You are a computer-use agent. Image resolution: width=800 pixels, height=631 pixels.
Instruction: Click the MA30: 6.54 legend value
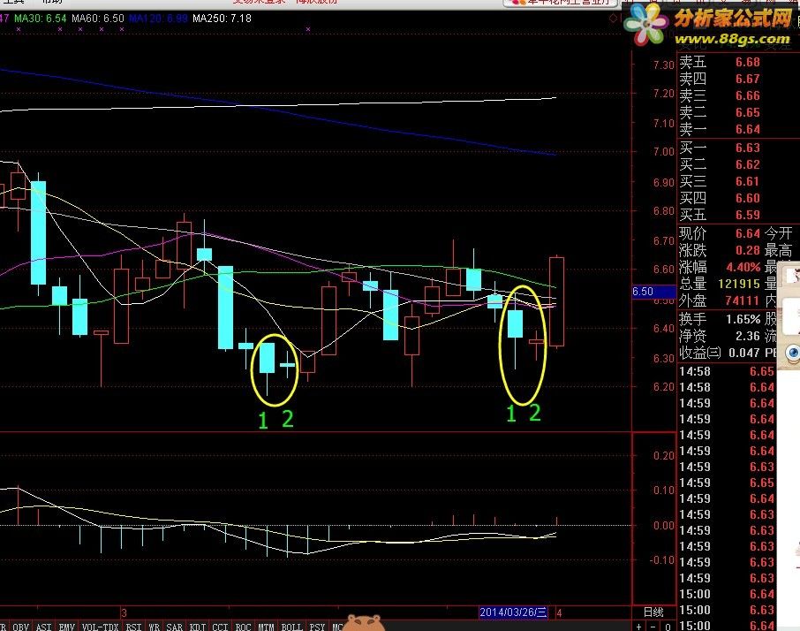(41, 19)
